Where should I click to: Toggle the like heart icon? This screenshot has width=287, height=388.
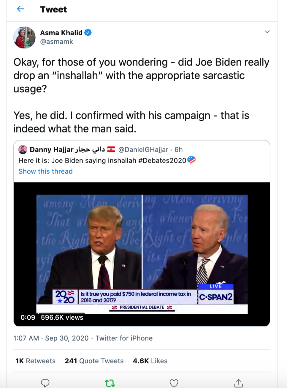click(x=174, y=383)
